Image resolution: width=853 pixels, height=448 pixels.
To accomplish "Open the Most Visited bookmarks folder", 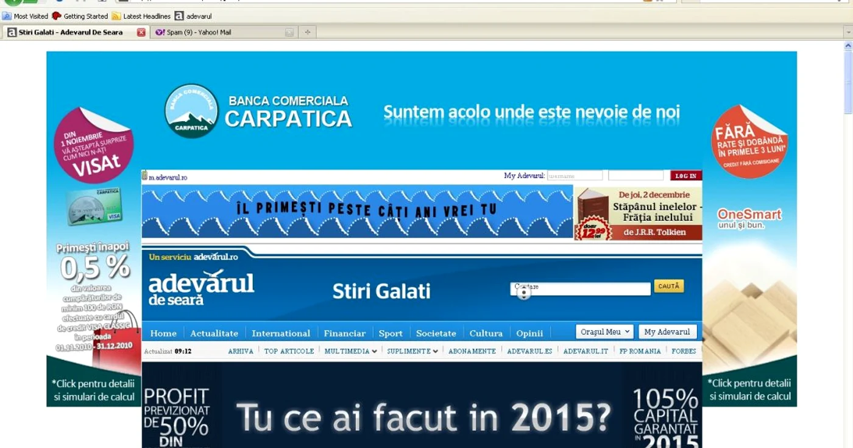I will click(x=25, y=16).
